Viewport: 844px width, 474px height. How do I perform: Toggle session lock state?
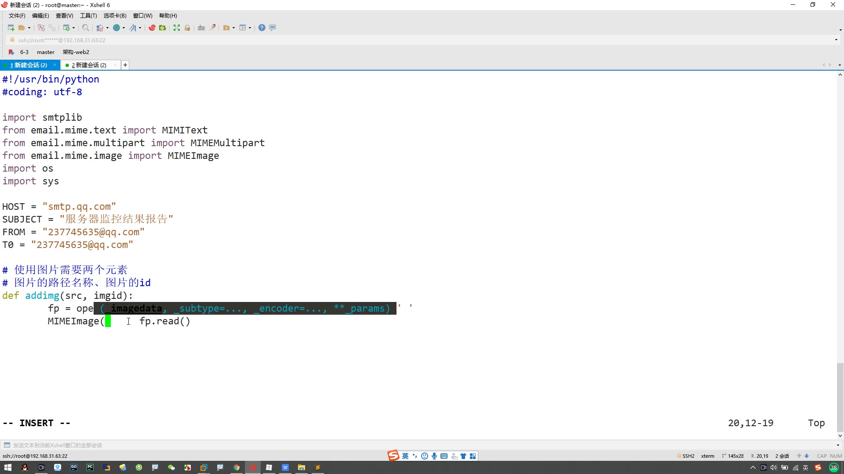188,28
